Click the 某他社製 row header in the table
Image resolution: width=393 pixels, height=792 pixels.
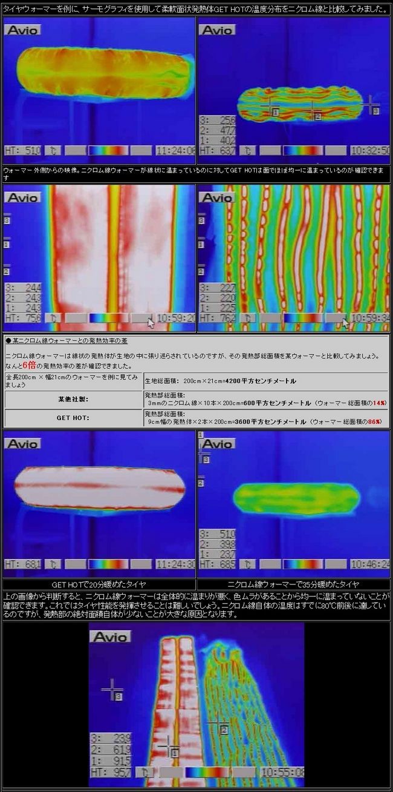(73, 400)
